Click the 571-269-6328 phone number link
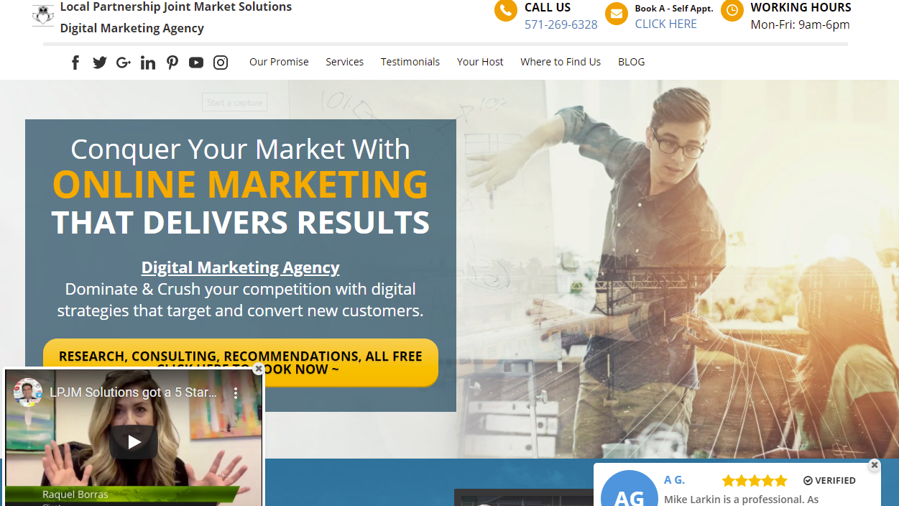This screenshot has height=506, width=899. pos(561,24)
